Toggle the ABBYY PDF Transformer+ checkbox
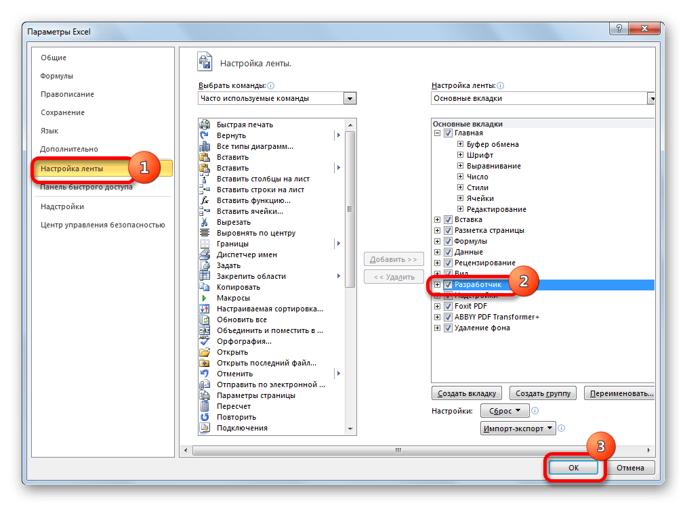 click(448, 317)
